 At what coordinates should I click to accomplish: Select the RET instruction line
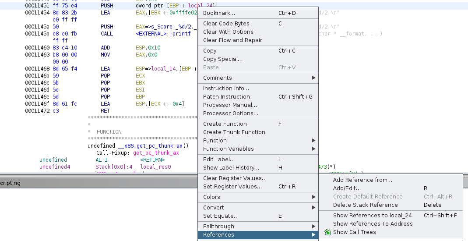click(x=105, y=111)
